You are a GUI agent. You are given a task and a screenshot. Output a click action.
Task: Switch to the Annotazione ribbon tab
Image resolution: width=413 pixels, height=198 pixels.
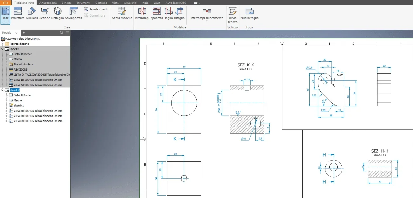pyautogui.click(x=48, y=3)
